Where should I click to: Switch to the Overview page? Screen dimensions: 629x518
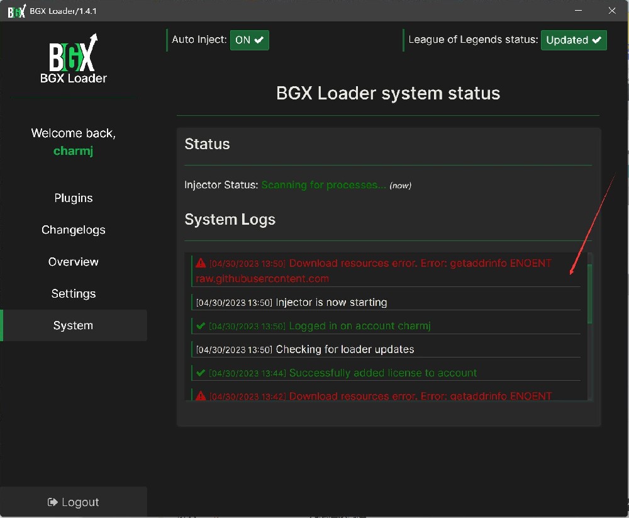[74, 262]
